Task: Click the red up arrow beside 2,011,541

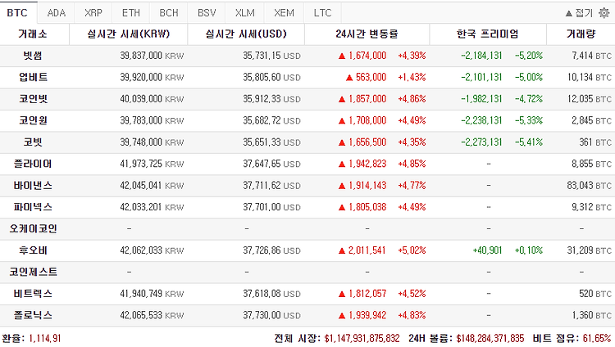Action: [342, 250]
